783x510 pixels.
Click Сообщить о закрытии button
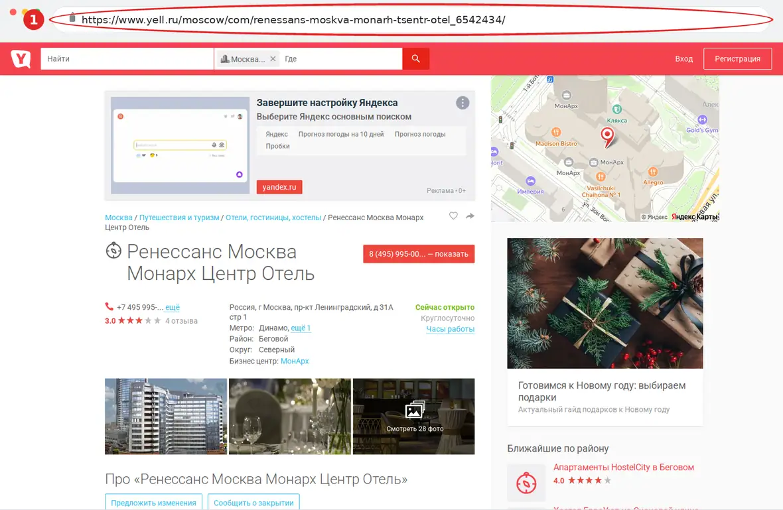253,502
